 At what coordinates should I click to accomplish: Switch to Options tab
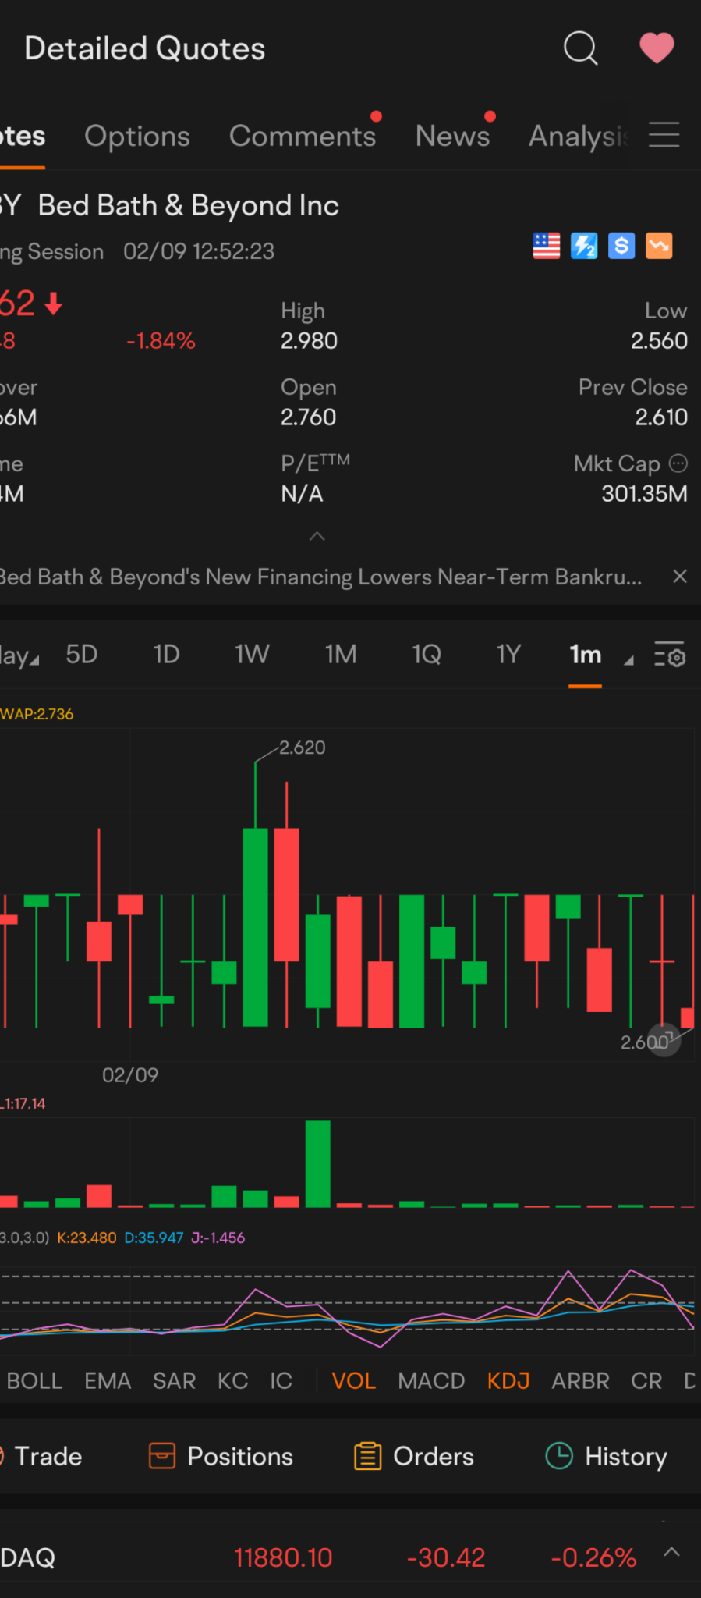[137, 136]
